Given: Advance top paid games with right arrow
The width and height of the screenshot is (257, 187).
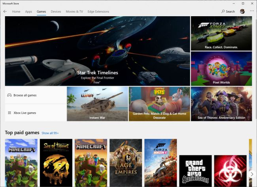Looking at the screenshot, I should pos(252,174).
